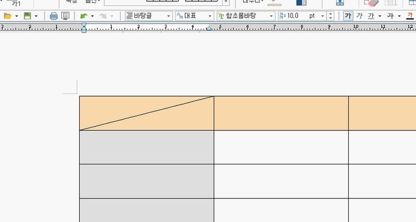Toggle Italic 가 formatting

360,16
